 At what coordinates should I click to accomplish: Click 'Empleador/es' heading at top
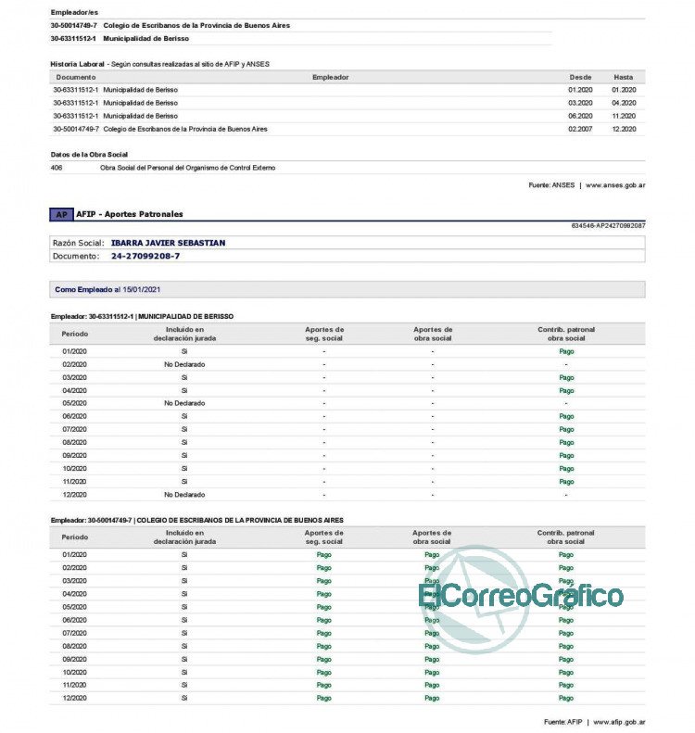[x=74, y=13]
